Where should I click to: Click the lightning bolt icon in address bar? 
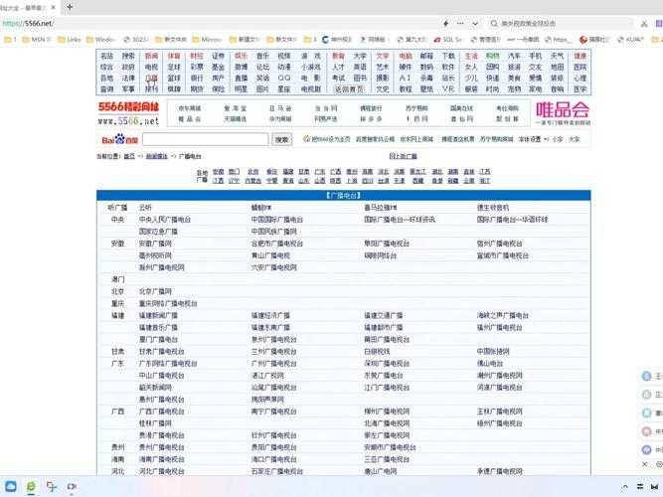[x=445, y=23]
